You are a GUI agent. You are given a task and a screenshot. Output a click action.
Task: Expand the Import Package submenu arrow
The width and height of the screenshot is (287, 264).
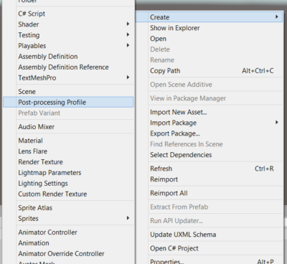277,123
